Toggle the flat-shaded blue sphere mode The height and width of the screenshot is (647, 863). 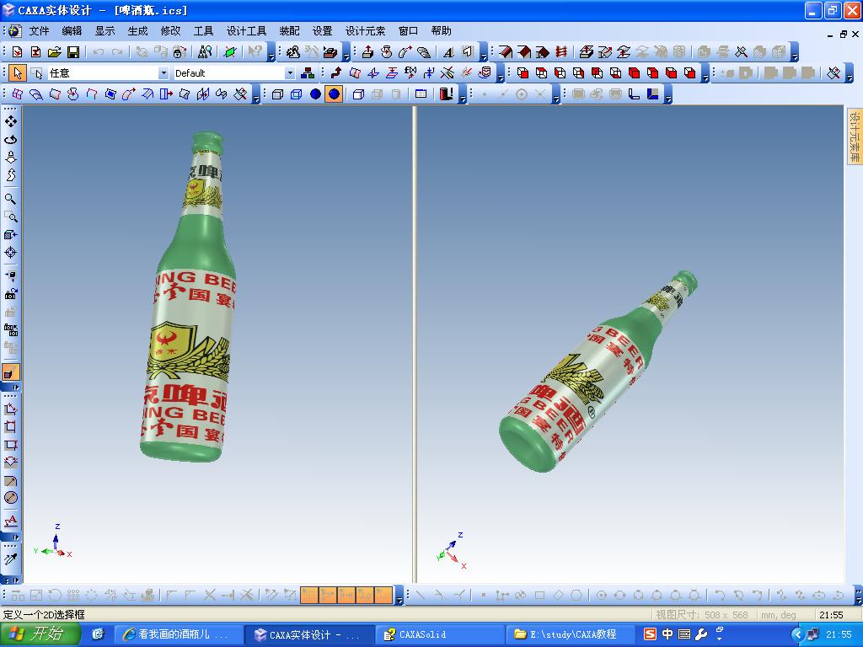tap(315, 94)
